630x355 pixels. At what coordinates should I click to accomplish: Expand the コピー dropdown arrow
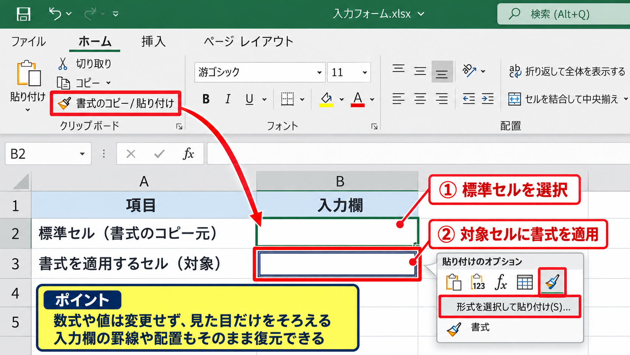[109, 83]
